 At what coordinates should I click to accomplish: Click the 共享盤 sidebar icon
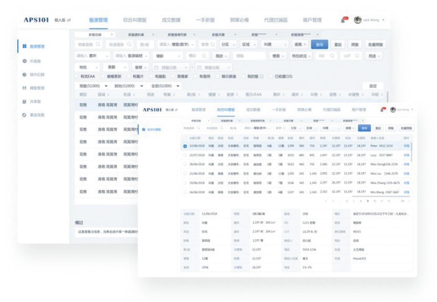tap(25, 102)
